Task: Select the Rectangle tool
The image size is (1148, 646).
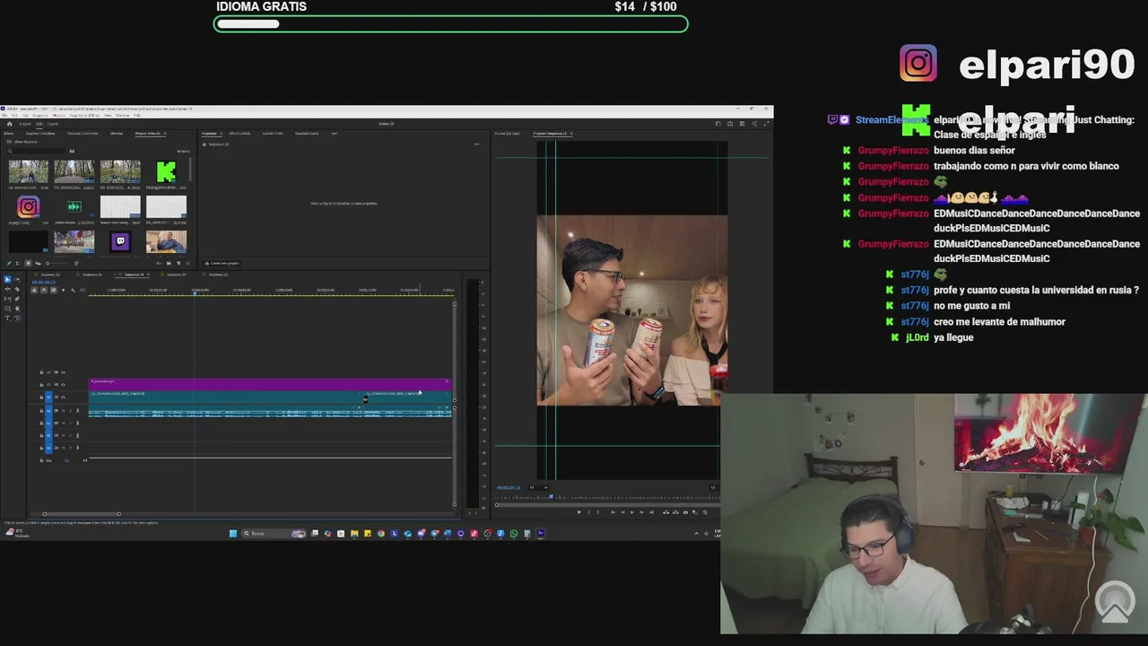Action: (x=7, y=308)
